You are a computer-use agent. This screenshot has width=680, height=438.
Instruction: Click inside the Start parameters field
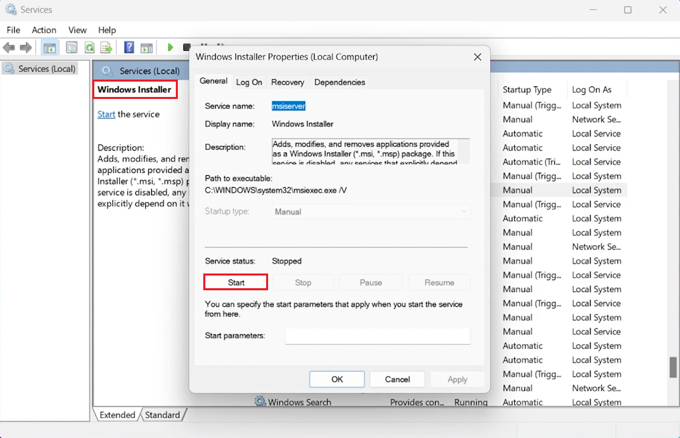click(x=378, y=336)
